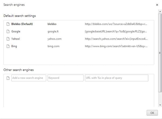Click the page icon beside Yahoo!
This screenshot has width=162, height=119.
click(8, 39)
